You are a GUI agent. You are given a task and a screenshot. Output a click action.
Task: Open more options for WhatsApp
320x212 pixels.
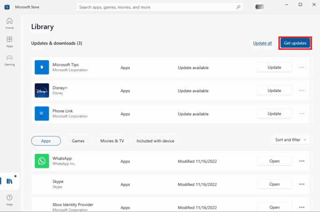pyautogui.click(x=302, y=161)
